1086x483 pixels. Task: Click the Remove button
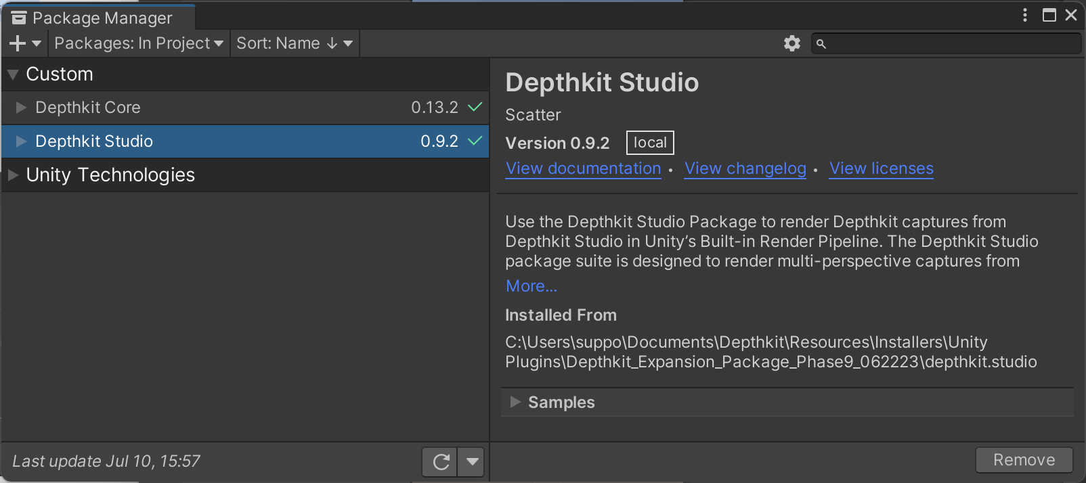[1023, 460]
